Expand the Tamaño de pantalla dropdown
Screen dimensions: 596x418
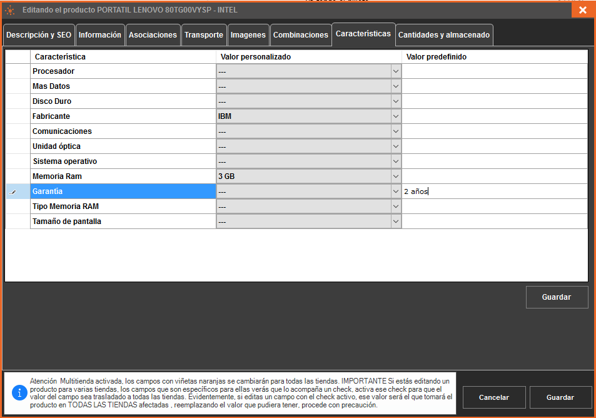395,222
